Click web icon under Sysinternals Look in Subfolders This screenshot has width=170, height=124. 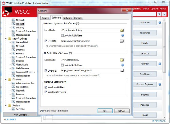123,35
